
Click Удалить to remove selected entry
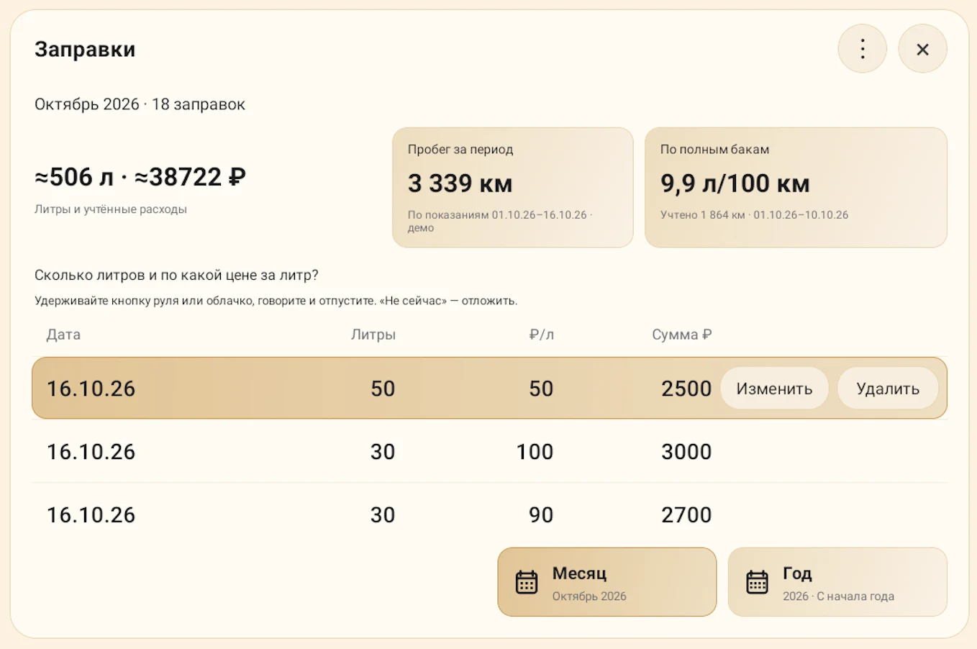click(x=888, y=389)
